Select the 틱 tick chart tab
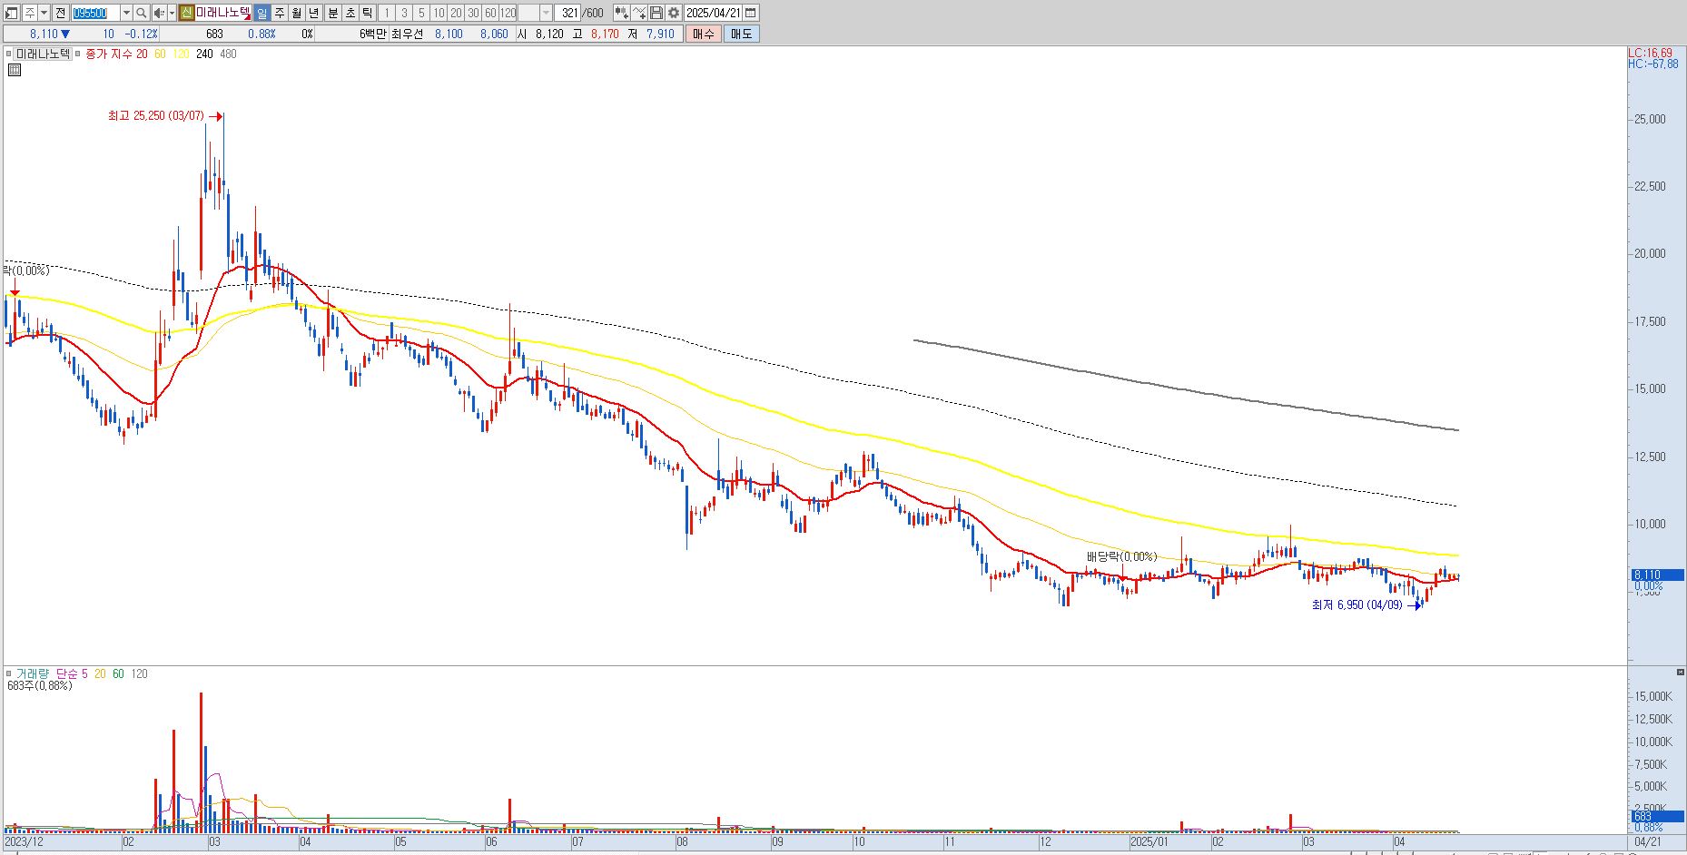Screen dimensions: 1687x855 pyautogui.click(x=367, y=13)
